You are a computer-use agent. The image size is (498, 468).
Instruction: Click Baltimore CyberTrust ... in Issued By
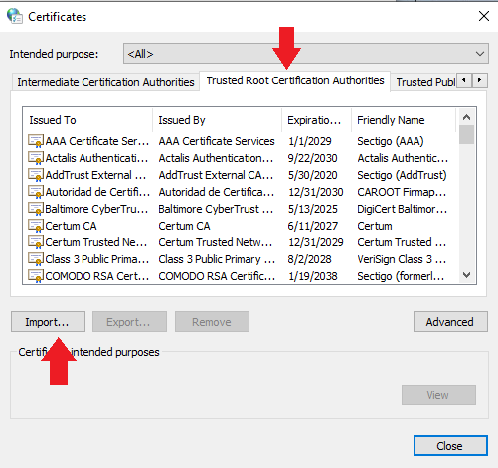(216, 209)
